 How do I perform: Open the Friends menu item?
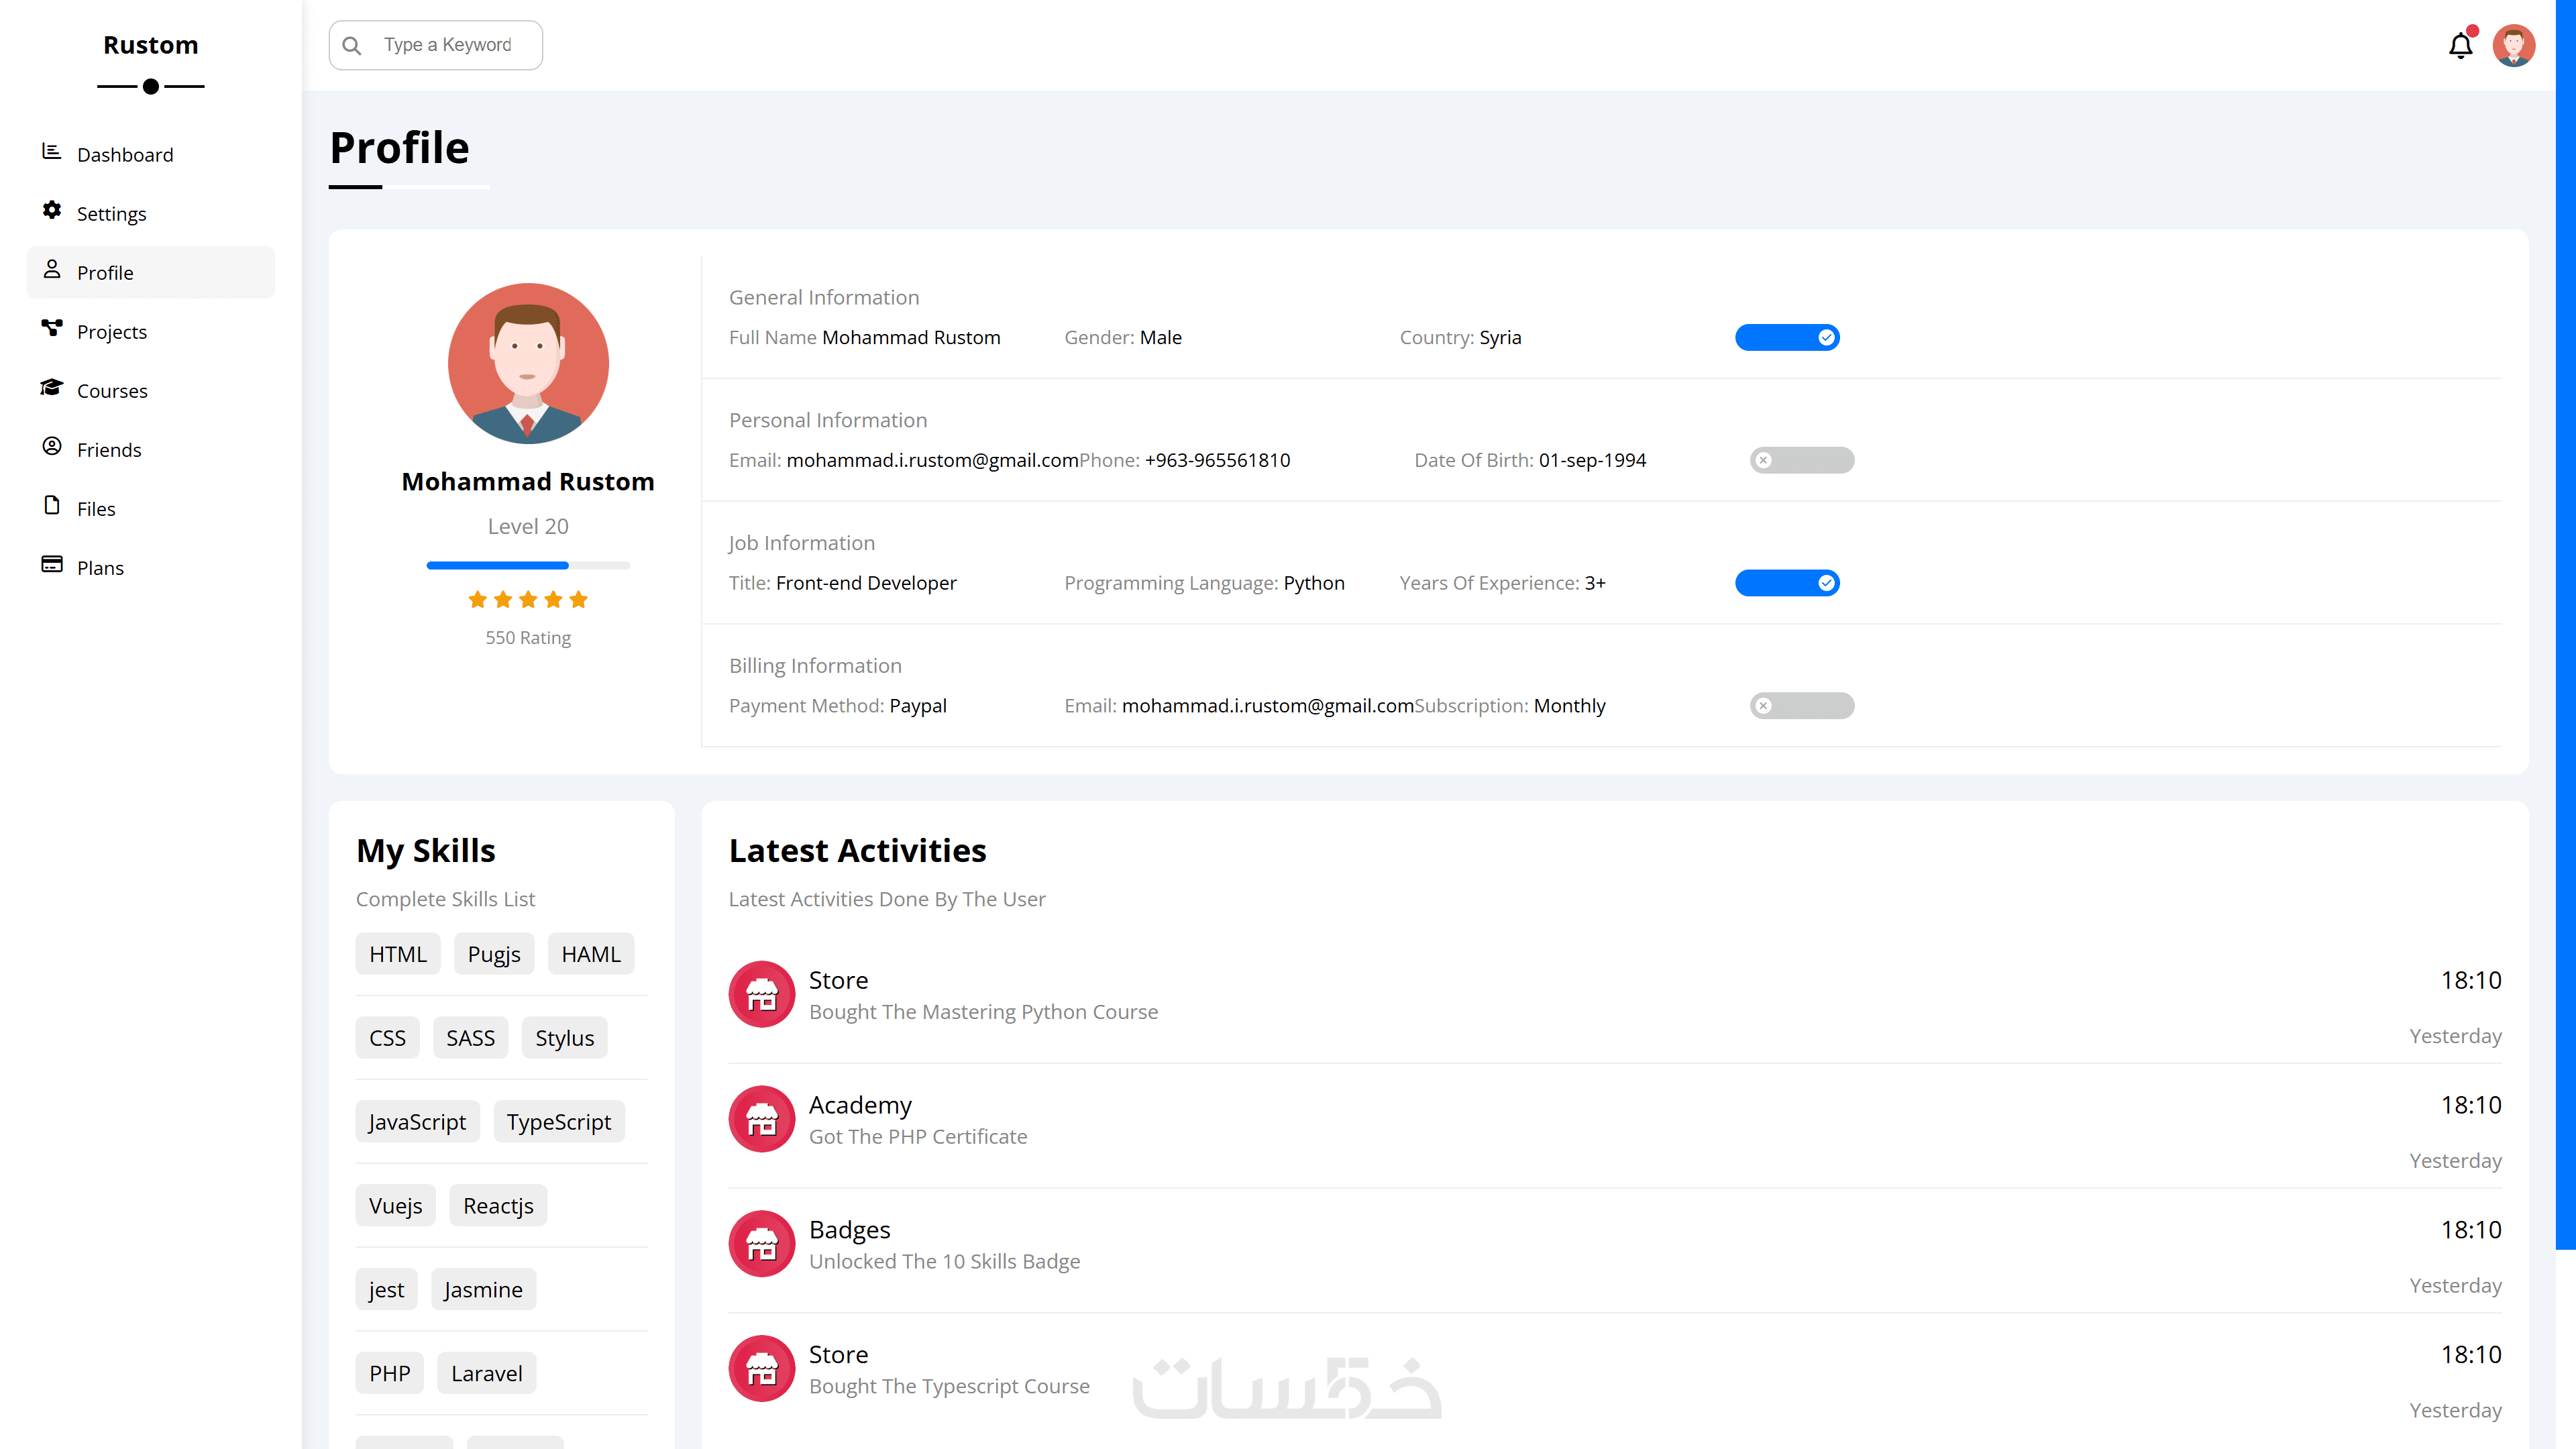109,450
